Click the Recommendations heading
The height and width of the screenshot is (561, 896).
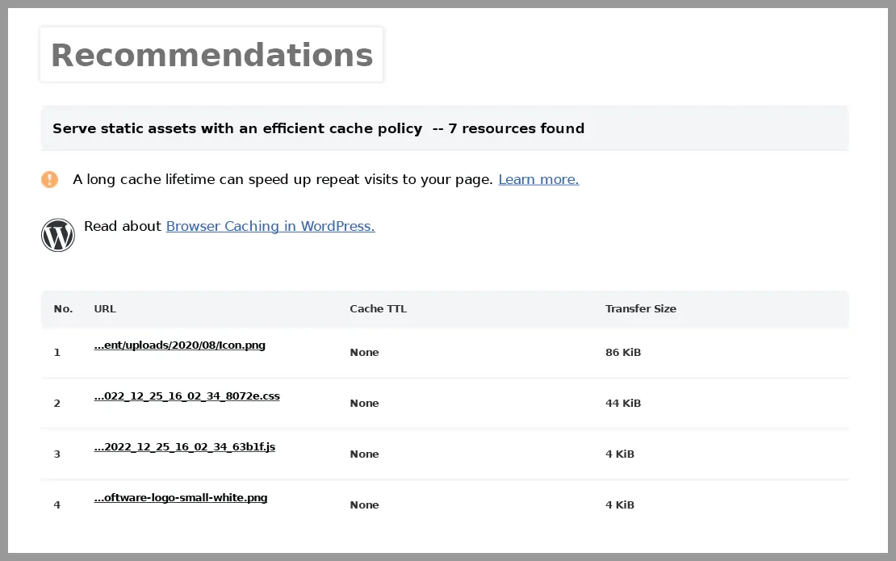[212, 55]
